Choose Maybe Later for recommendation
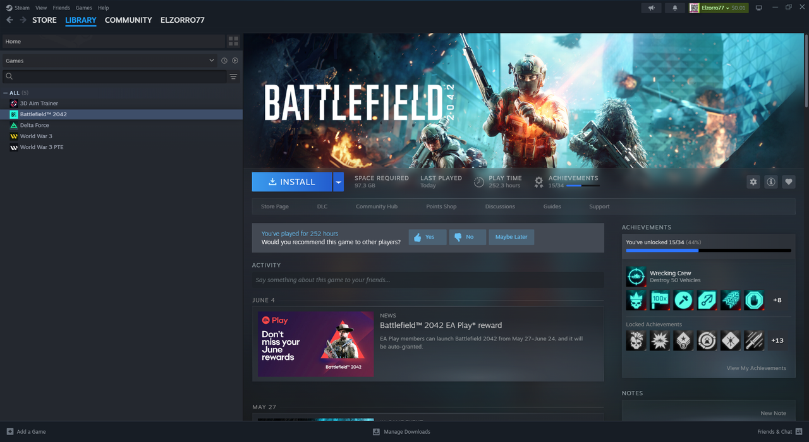This screenshot has height=442, width=809. coord(511,237)
